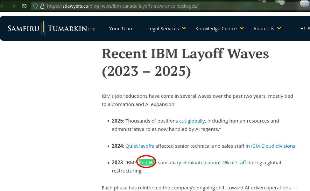Follow the "in IBM Cloud divisions" link
Screen dimensions: 310x191
coord(270,146)
